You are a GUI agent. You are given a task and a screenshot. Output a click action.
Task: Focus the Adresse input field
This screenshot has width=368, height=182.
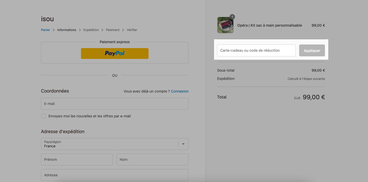[115, 175]
